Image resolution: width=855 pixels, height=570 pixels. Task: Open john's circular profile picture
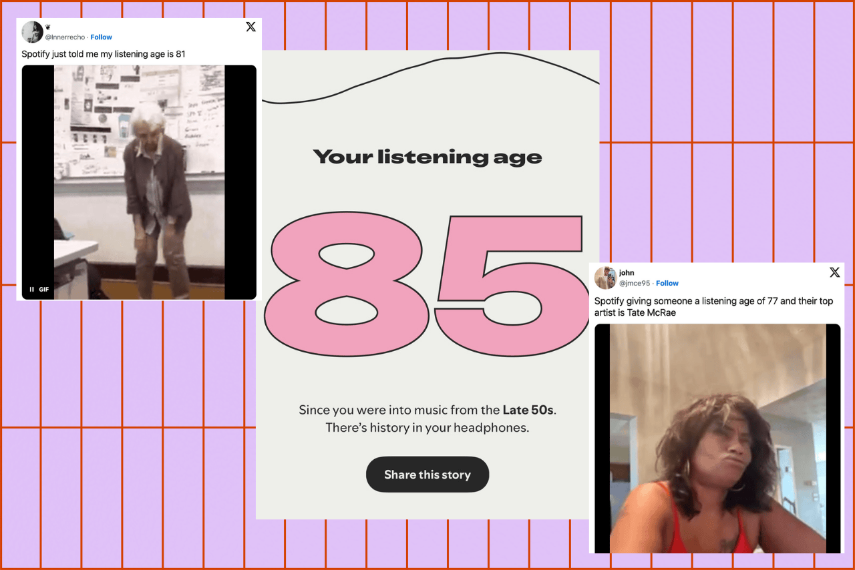(x=605, y=278)
